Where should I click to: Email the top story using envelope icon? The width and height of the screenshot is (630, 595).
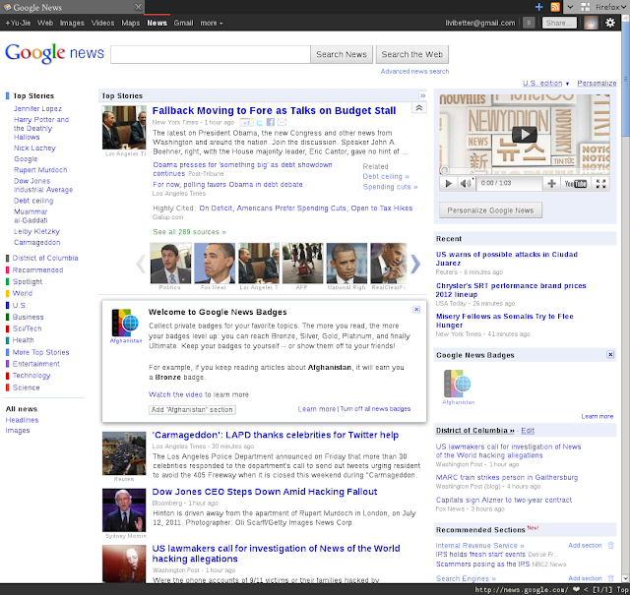[x=282, y=123]
